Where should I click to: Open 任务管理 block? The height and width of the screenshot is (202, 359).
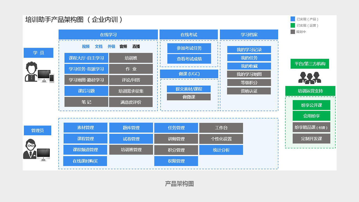click(176, 128)
